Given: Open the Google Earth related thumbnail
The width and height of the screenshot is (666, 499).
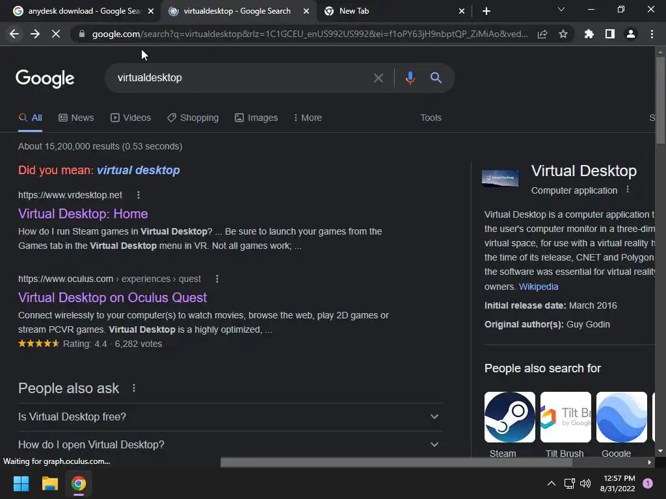Looking at the screenshot, I should click(622, 417).
